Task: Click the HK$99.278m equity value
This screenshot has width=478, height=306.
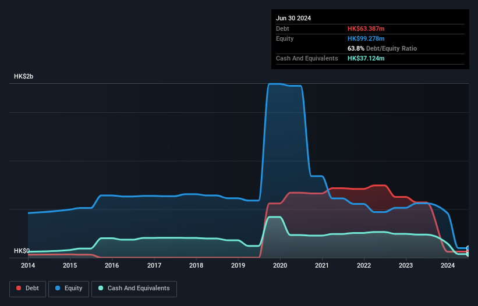Action: 366,38
